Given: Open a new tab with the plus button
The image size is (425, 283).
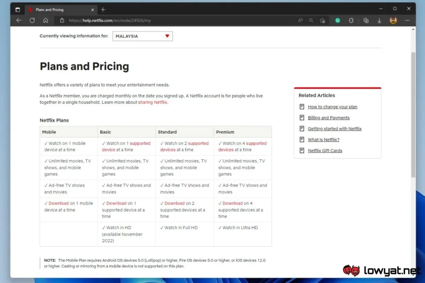Looking at the screenshot, I should pyautogui.click(x=103, y=10).
